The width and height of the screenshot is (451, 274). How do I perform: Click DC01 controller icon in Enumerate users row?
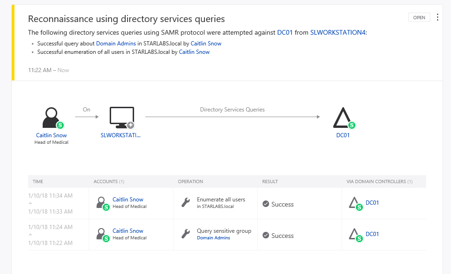pos(355,203)
